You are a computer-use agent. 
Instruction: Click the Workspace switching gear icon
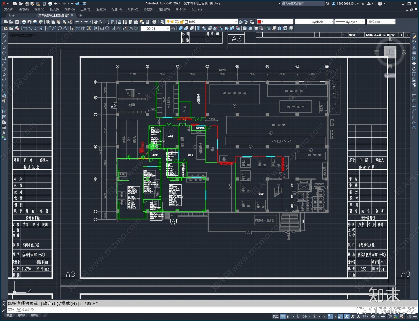(x=373, y=317)
